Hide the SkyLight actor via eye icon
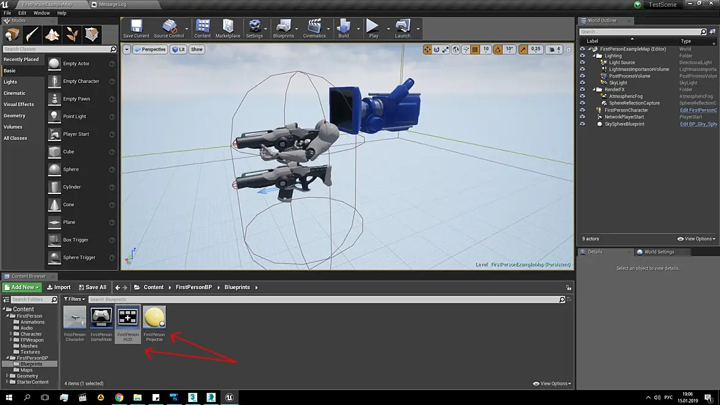The image size is (720, 405). click(x=582, y=83)
